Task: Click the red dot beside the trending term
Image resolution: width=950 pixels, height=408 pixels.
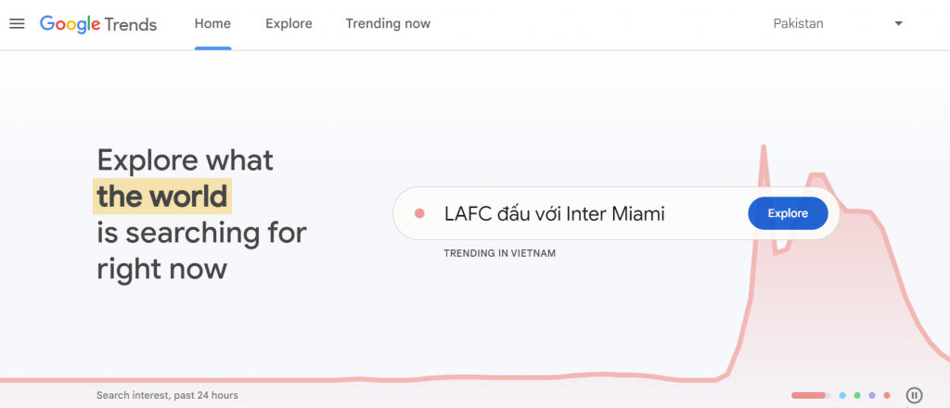Action: (x=419, y=214)
